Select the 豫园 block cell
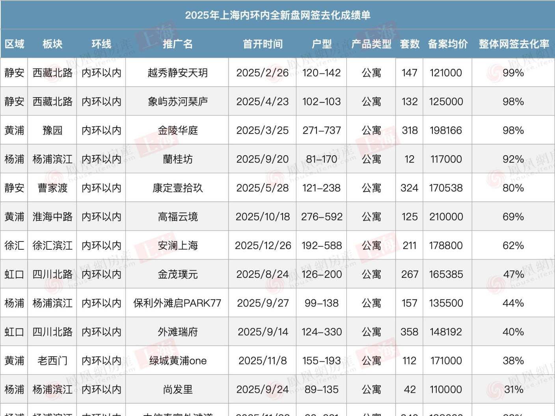Image resolution: width=555 pixels, height=416 pixels. [x=52, y=130]
